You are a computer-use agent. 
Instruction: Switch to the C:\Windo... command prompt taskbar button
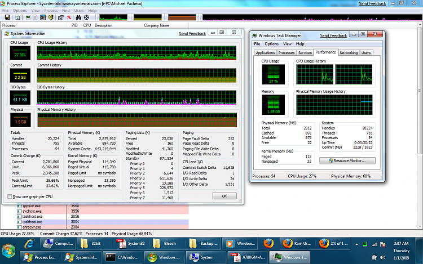point(122,258)
